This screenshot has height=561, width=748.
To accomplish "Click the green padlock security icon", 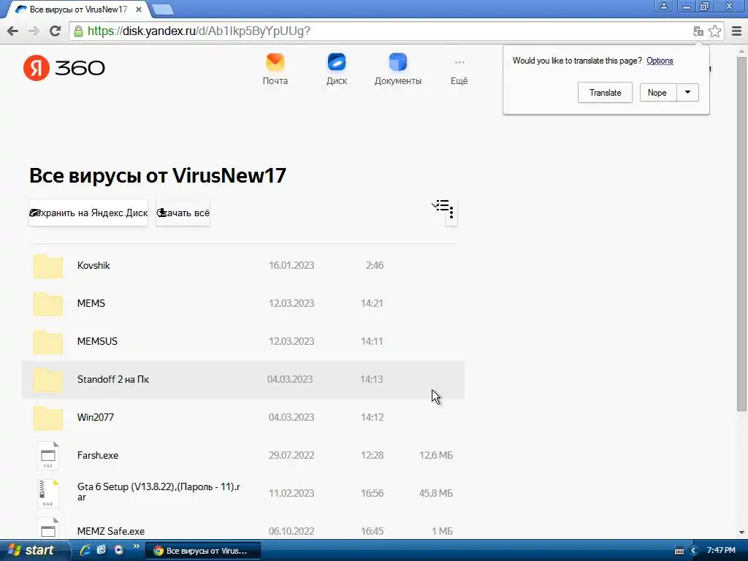I will pos(78,31).
